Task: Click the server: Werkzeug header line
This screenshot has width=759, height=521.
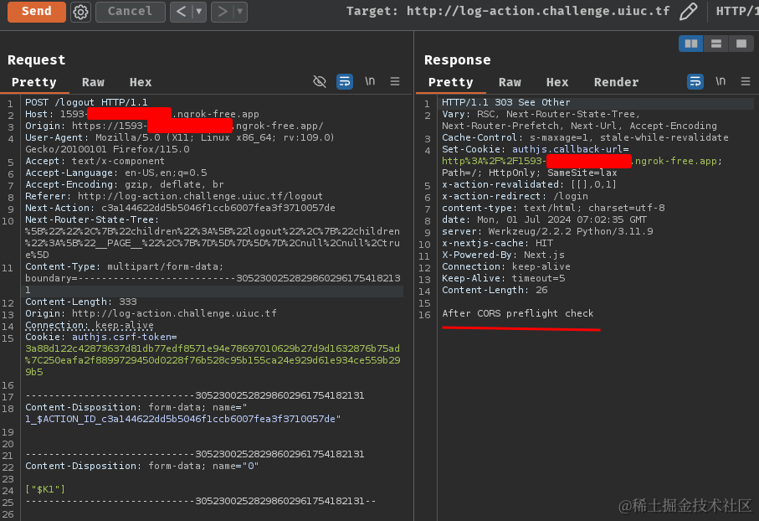Action: click(x=547, y=232)
